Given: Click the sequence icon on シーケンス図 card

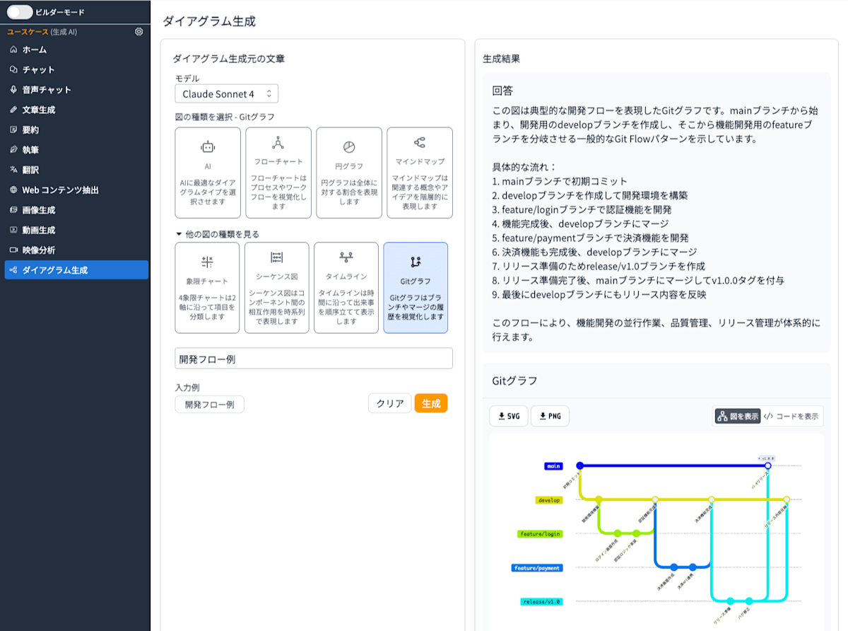Looking at the screenshot, I should pos(276,257).
